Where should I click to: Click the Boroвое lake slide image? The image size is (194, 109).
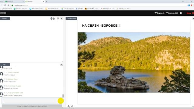[134, 62]
